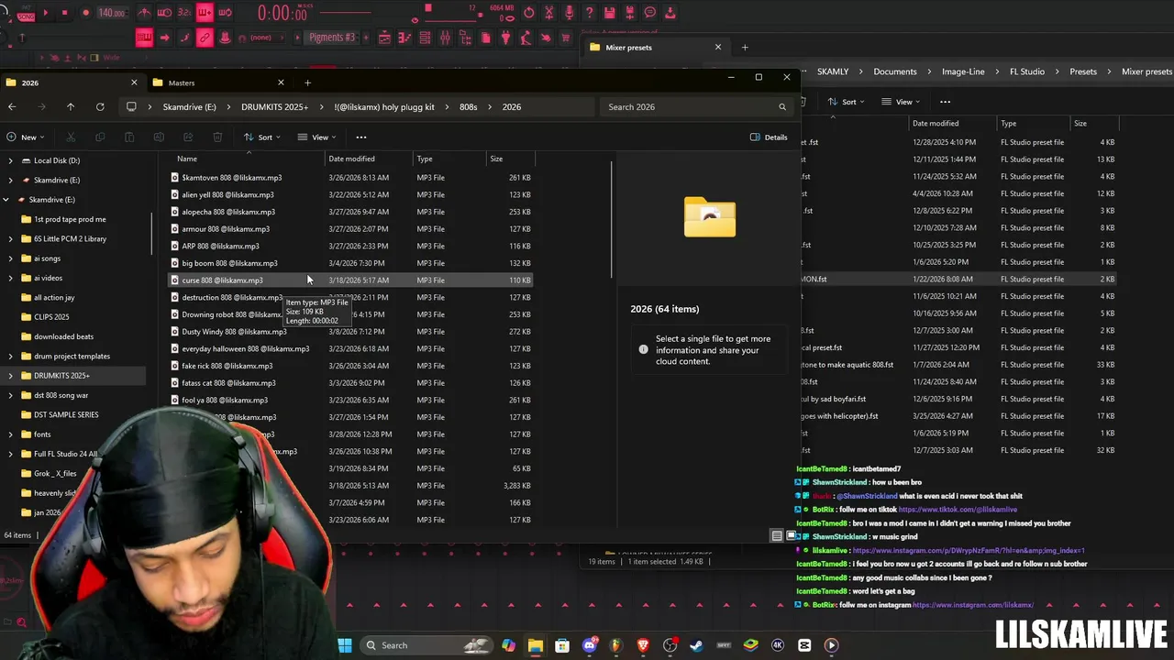Click DRUMKITS 2025+ in the address path
Screen dimensions: 1174x660
(x=274, y=107)
